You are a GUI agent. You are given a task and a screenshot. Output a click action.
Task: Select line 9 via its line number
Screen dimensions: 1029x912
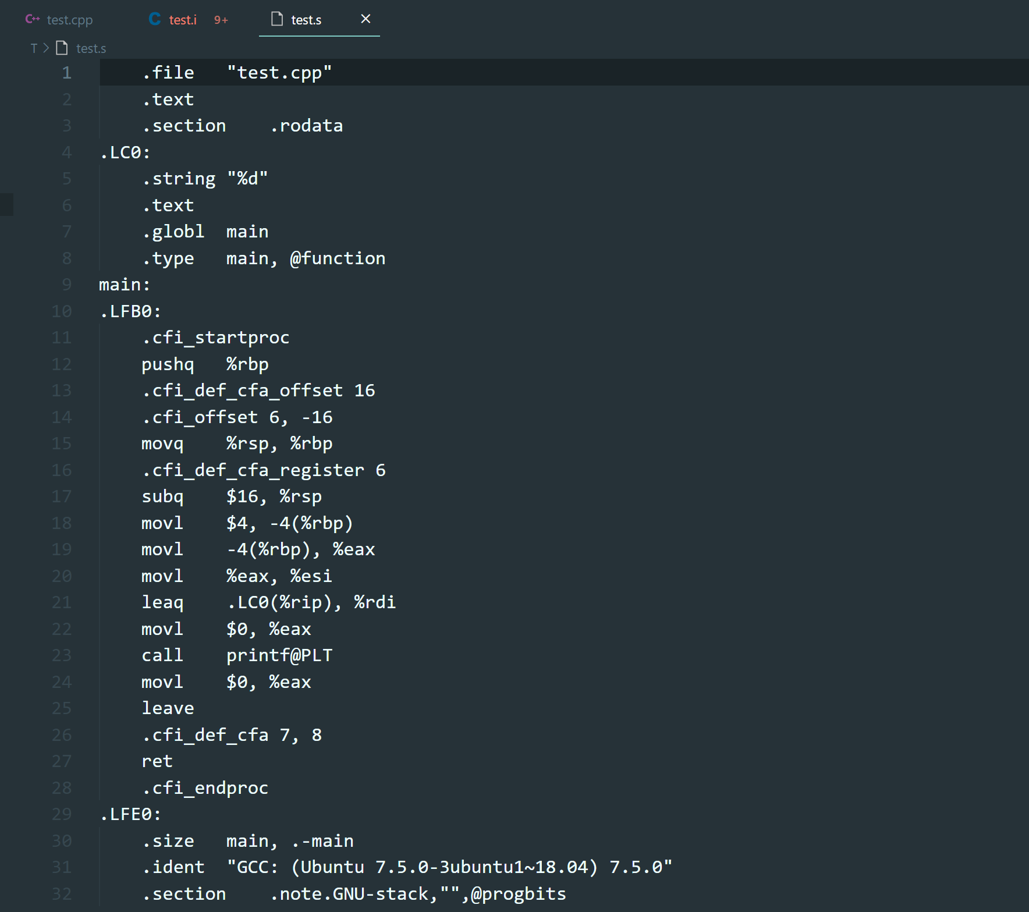click(67, 285)
